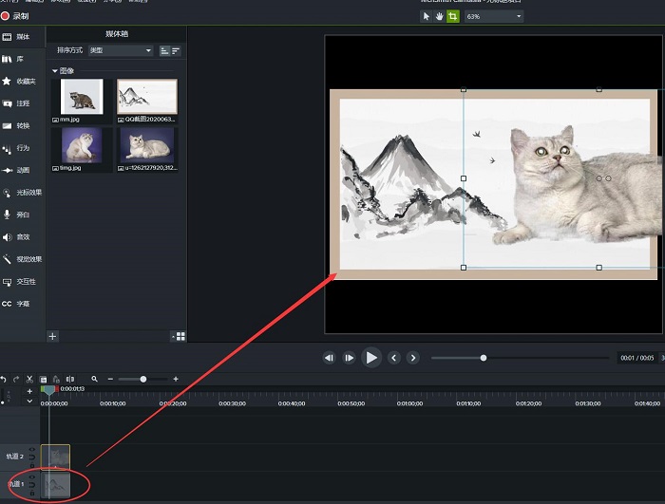665x504 pixels.
Task: Select the timg.jpg cat thumbnail
Action: click(x=82, y=145)
